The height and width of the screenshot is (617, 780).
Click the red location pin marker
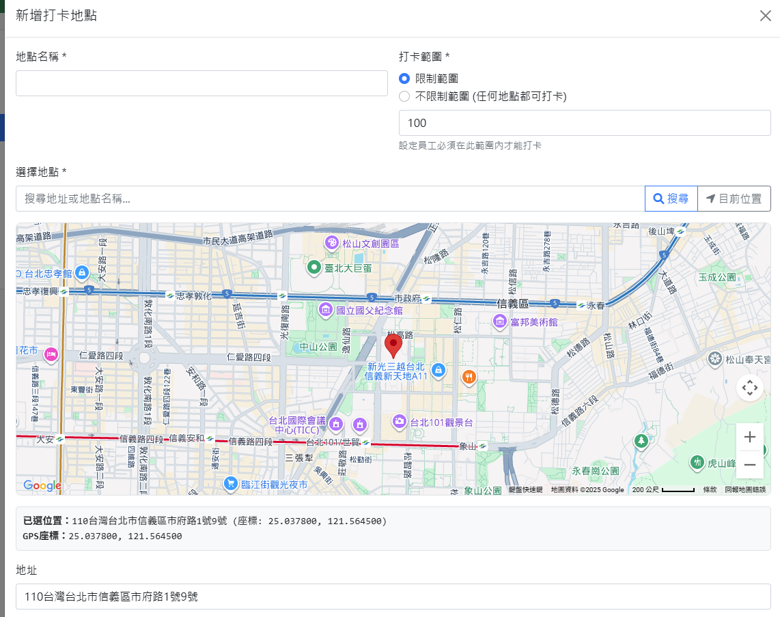click(x=393, y=345)
